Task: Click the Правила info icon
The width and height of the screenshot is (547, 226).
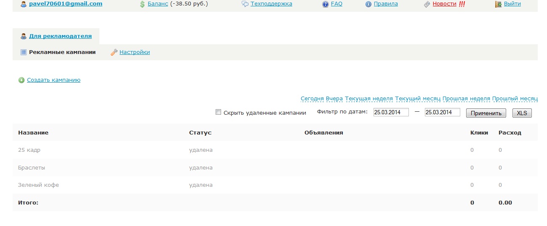Action: click(368, 4)
